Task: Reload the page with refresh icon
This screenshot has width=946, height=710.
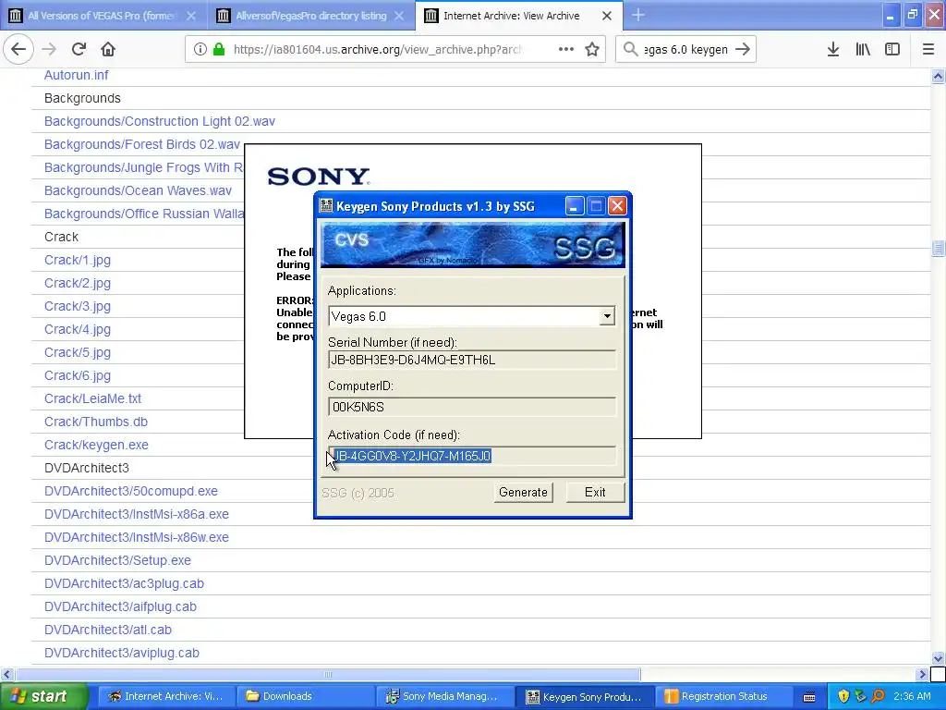Action: tap(79, 50)
